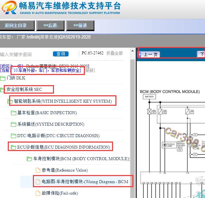Click the 查询 search button
Viewport: 205px width, 198px height.
[61, 54]
